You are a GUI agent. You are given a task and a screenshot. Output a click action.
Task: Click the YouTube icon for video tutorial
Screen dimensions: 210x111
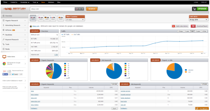174,26
